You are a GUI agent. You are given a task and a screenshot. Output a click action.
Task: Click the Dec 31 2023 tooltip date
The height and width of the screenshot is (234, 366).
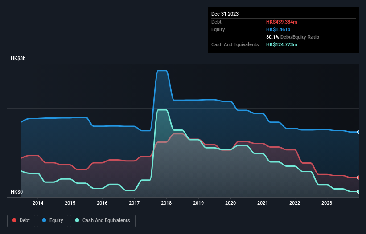225,14
